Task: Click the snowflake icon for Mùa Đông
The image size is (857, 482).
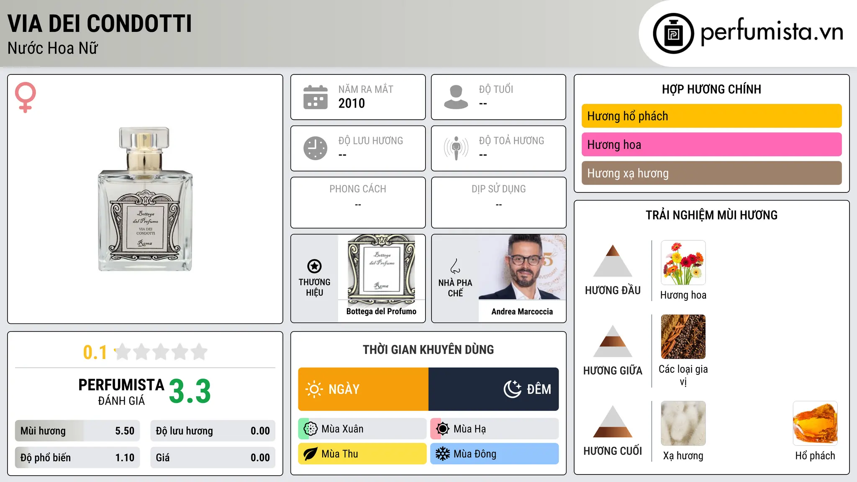Action: click(x=443, y=454)
